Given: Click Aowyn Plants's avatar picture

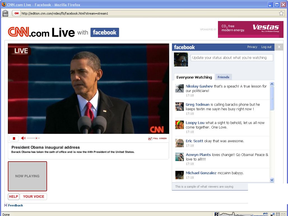Looking at the screenshot, I should [180, 157].
